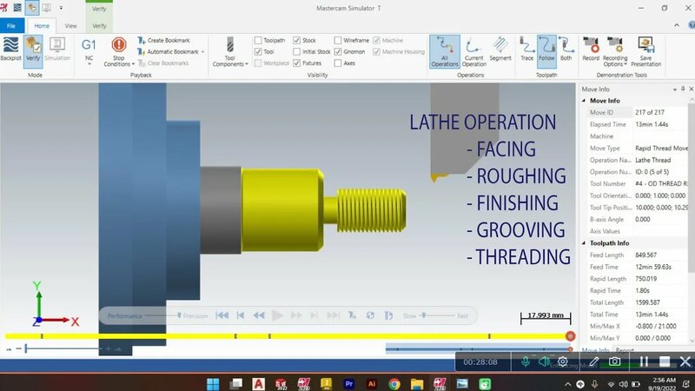
Task: Click the Automatic Bookmark button
Action: pos(168,52)
